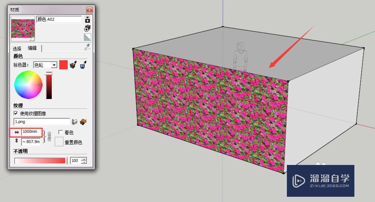Click the brightness value slider
This screenshot has width=375, height=202.
49,86
